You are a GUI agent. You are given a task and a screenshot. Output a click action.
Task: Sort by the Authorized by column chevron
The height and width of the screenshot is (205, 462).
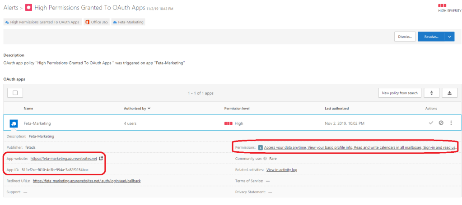tap(149, 108)
